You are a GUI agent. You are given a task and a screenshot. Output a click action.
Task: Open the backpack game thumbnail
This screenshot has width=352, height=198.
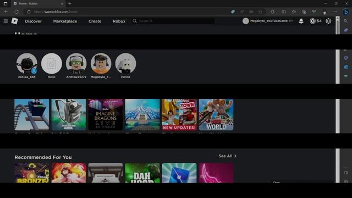click(x=68, y=115)
